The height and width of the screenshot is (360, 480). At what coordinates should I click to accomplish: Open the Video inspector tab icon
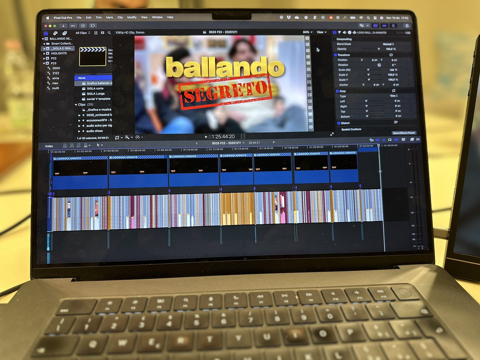pyautogui.click(x=335, y=32)
